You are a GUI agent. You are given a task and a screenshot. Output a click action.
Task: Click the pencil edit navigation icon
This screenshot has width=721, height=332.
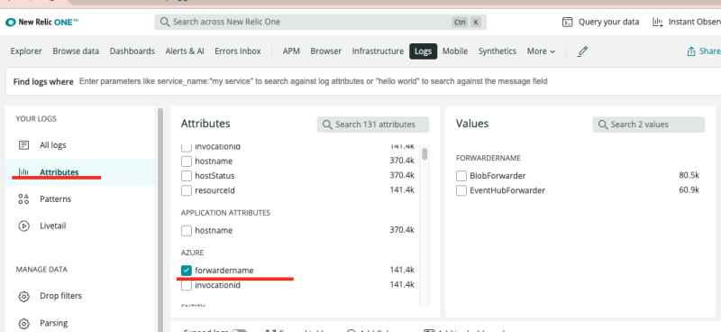click(582, 51)
